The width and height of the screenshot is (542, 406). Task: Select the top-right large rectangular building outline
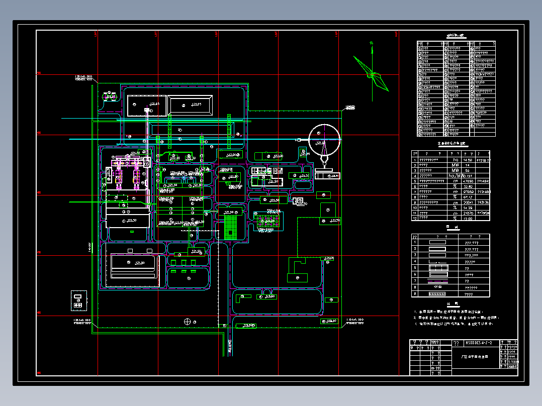tap(190, 105)
